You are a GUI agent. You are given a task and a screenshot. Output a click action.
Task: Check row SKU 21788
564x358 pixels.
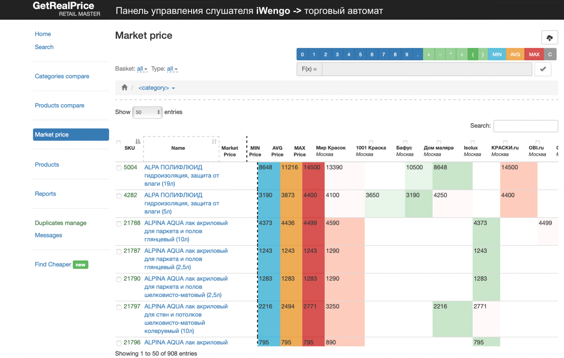(119, 224)
